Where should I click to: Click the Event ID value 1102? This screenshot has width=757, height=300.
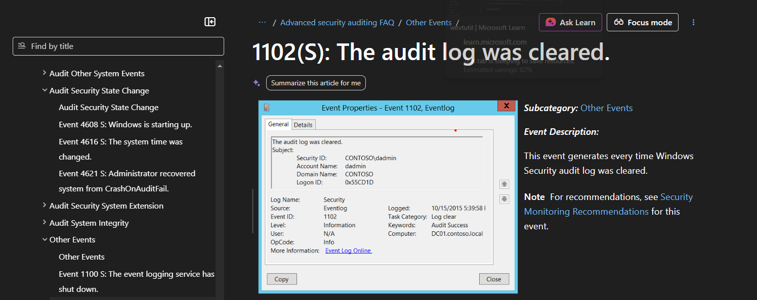click(x=330, y=217)
